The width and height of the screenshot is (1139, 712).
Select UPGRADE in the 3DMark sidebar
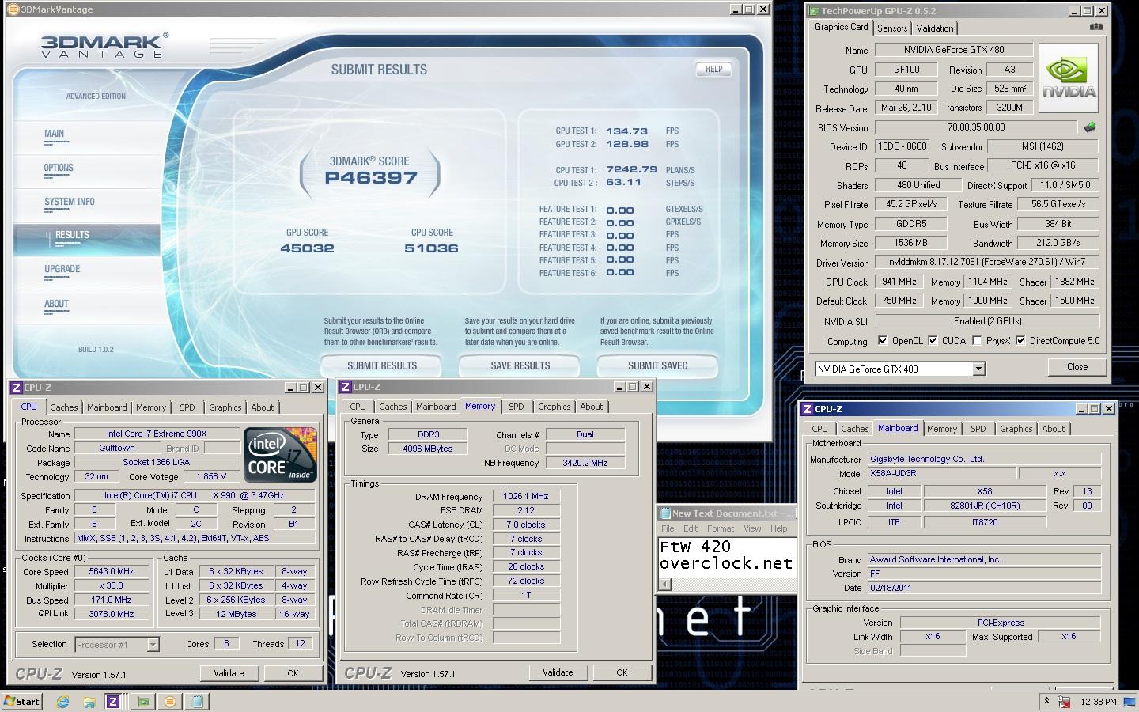(x=62, y=269)
